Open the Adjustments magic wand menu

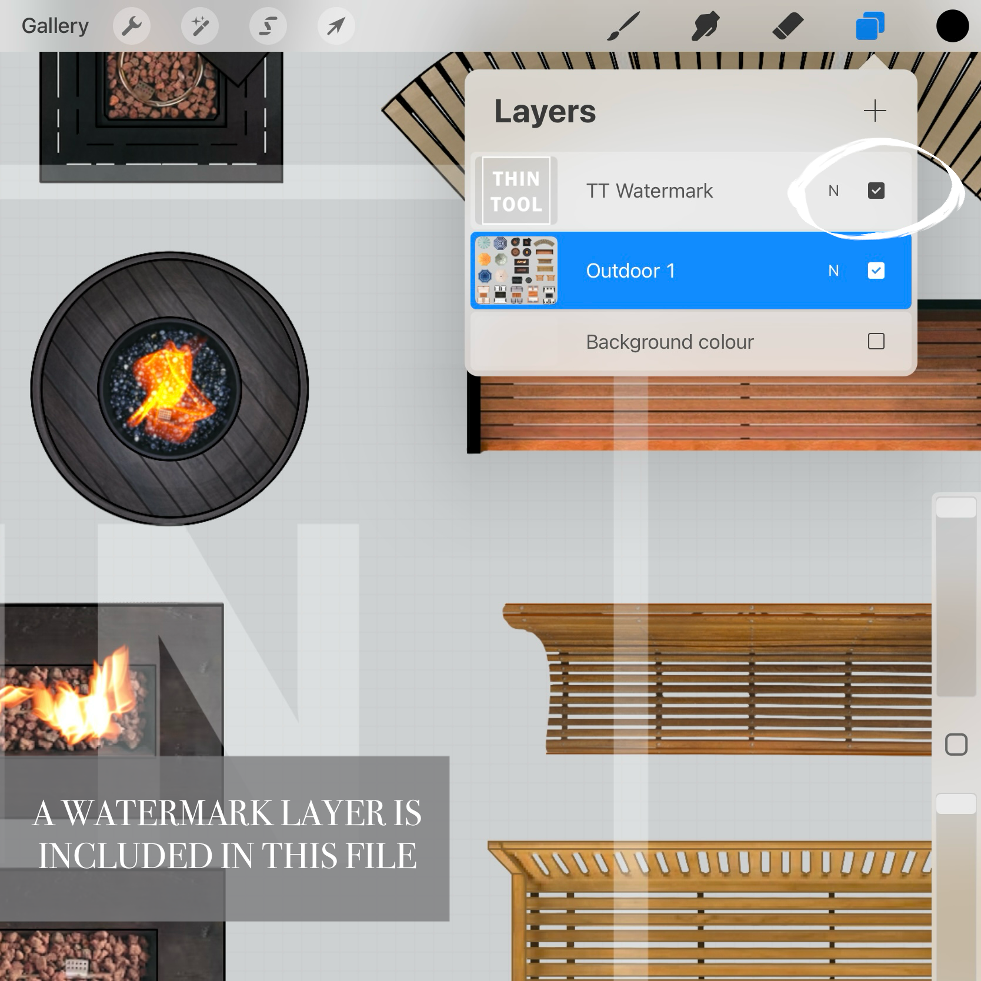tap(200, 26)
